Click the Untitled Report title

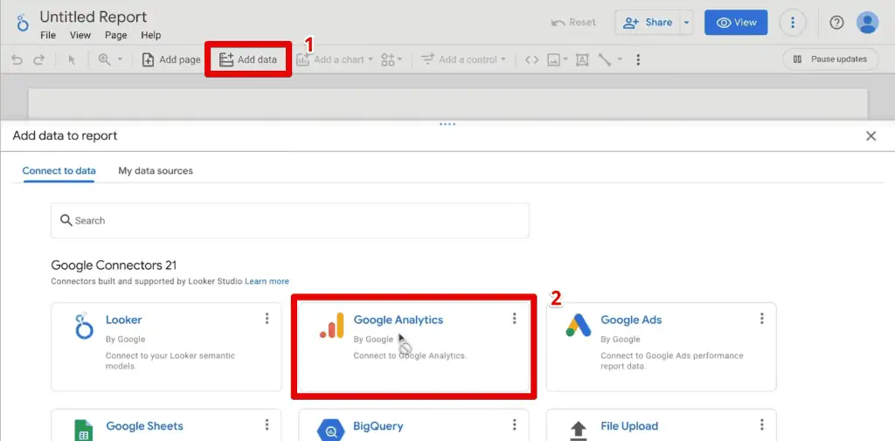click(93, 17)
